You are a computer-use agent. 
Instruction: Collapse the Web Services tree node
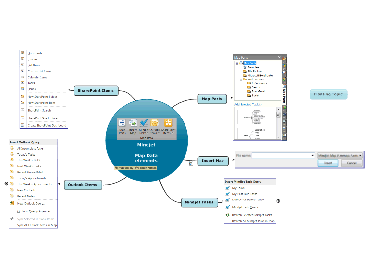(241, 79)
